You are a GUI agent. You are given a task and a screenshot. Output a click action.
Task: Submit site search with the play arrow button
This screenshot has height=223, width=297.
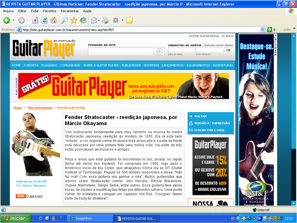point(159,51)
